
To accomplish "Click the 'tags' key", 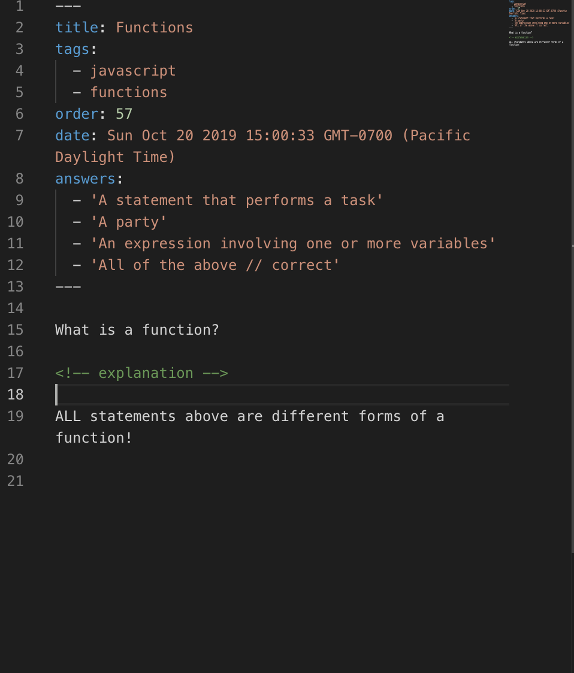I will [72, 49].
